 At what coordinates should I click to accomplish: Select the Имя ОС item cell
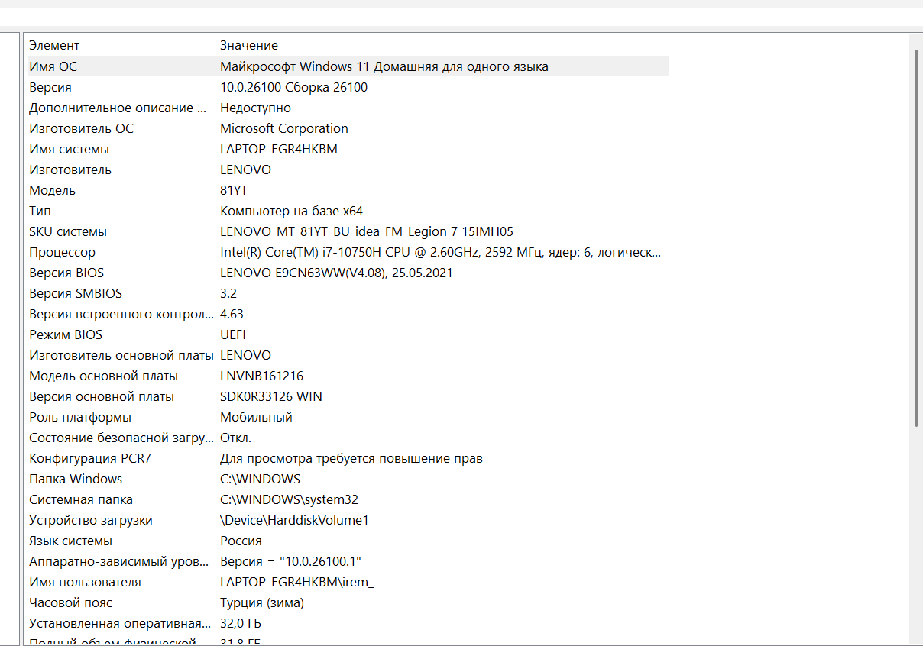(x=53, y=66)
